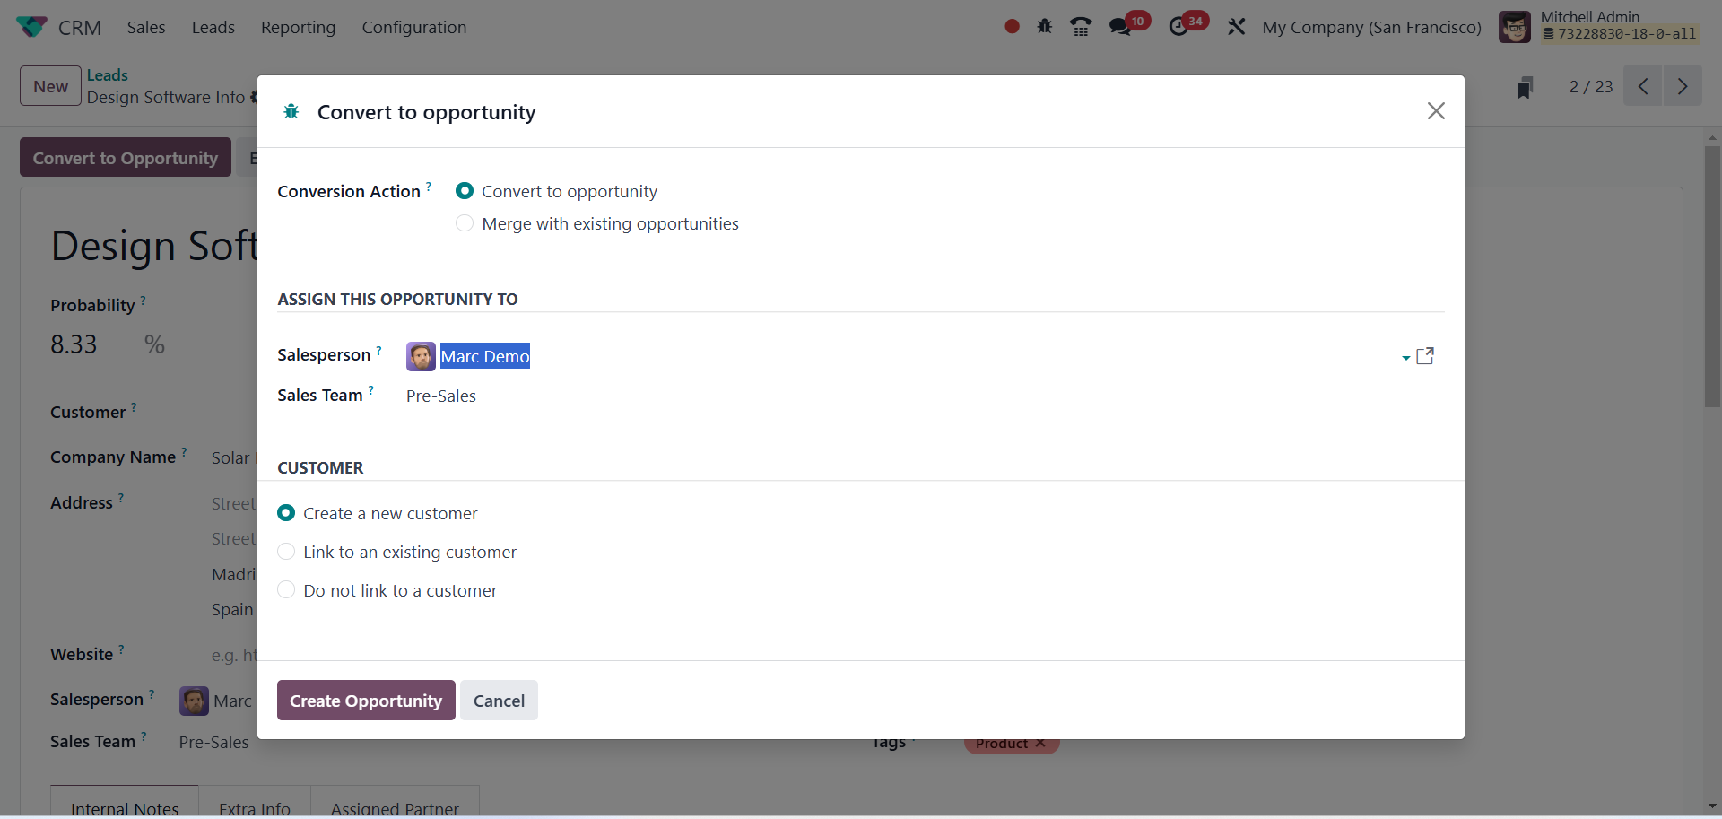The image size is (1722, 819).
Task: Select Create a new customer option
Action: point(286,513)
